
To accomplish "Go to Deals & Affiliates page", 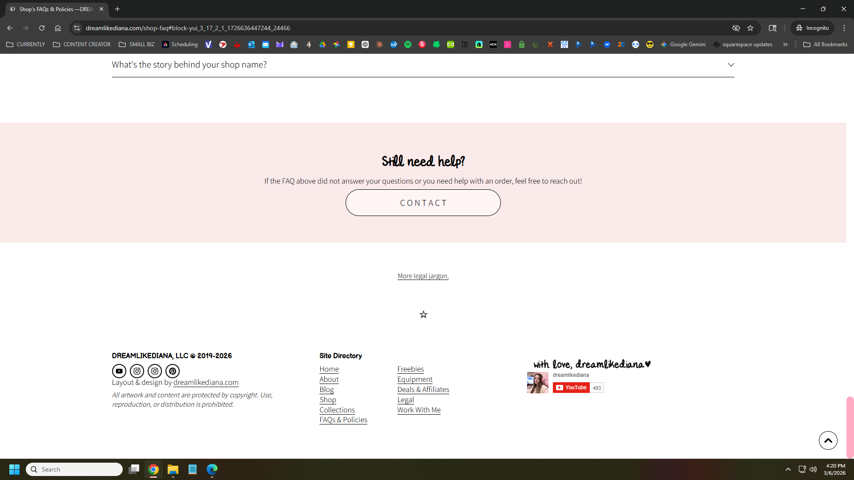I will [423, 390].
